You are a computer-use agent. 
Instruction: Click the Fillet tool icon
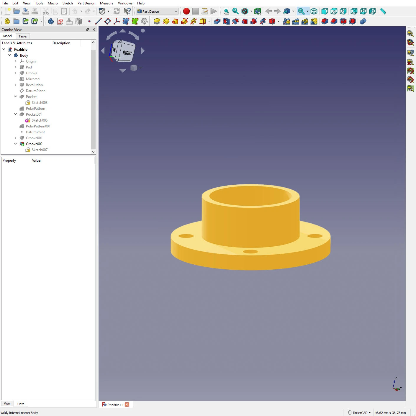point(325,21)
